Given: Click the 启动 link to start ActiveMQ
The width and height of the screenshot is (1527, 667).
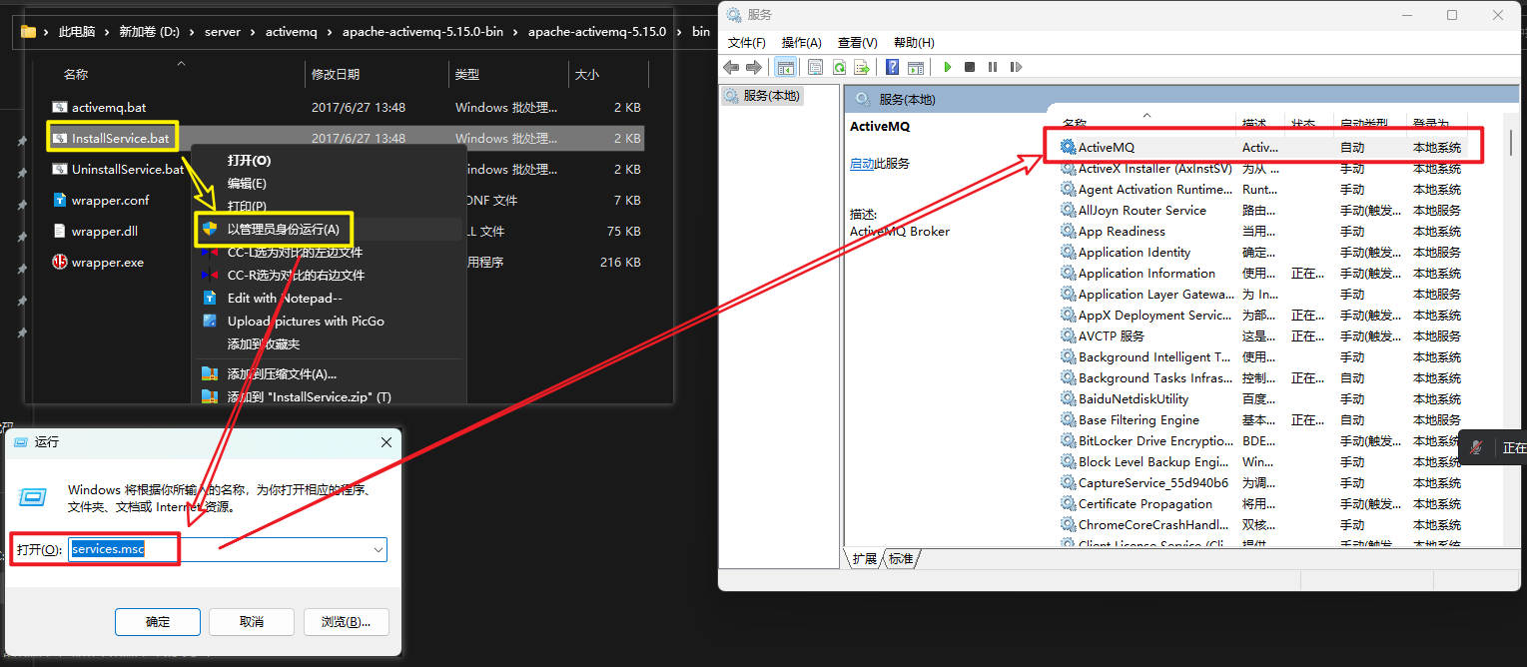Looking at the screenshot, I should (862, 164).
